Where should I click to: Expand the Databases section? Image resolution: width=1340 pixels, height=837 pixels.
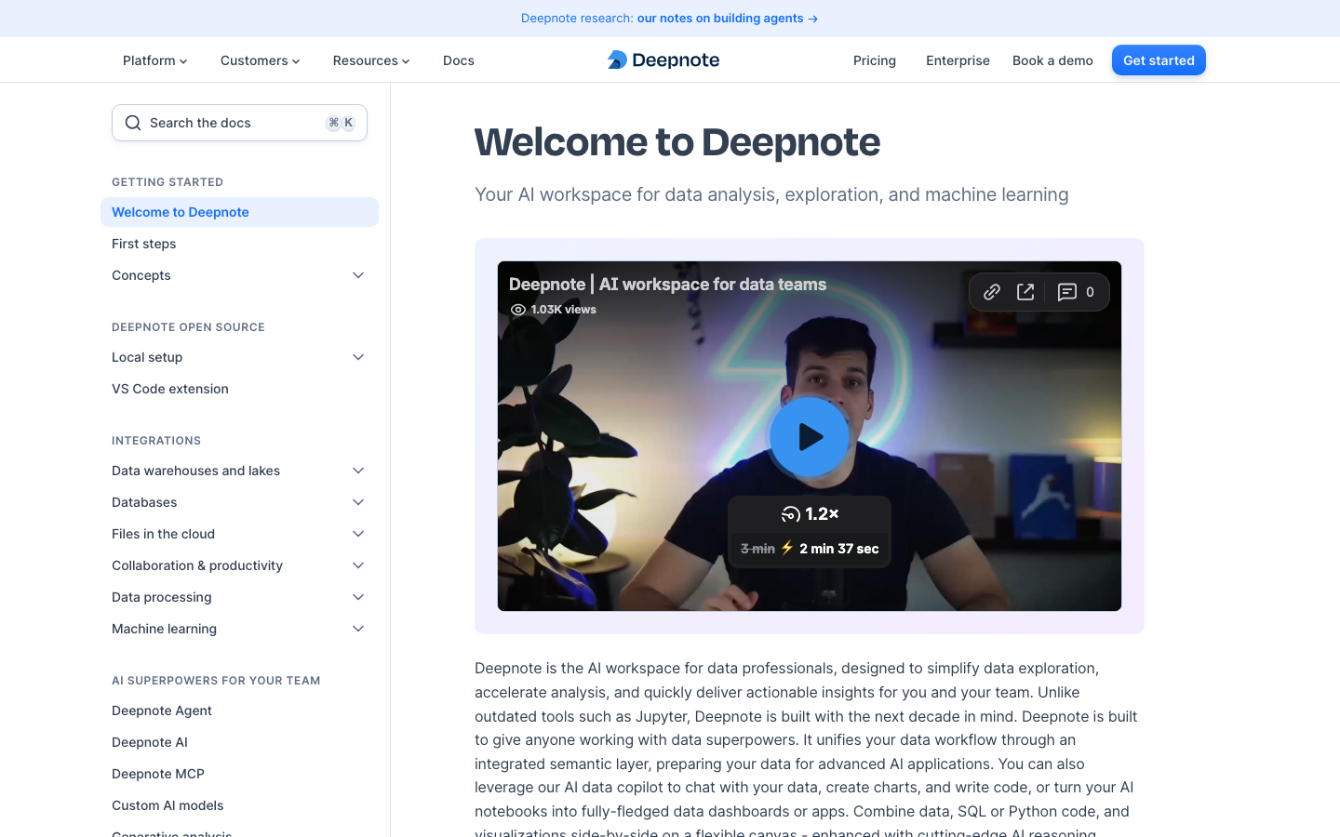pyautogui.click(x=358, y=502)
